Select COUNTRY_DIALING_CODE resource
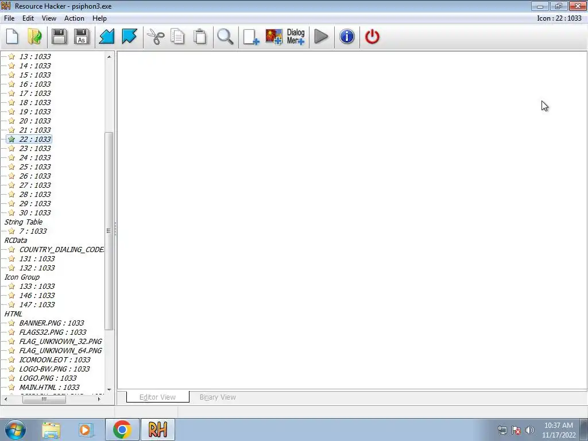The width and height of the screenshot is (588, 441). [x=62, y=249]
